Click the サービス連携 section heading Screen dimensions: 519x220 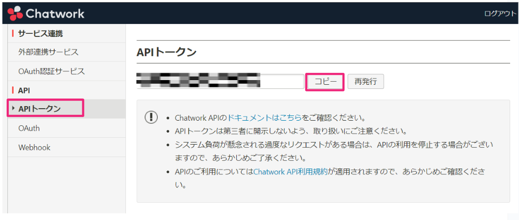[41, 33]
